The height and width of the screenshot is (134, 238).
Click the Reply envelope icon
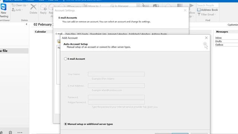[x=44, y=7]
